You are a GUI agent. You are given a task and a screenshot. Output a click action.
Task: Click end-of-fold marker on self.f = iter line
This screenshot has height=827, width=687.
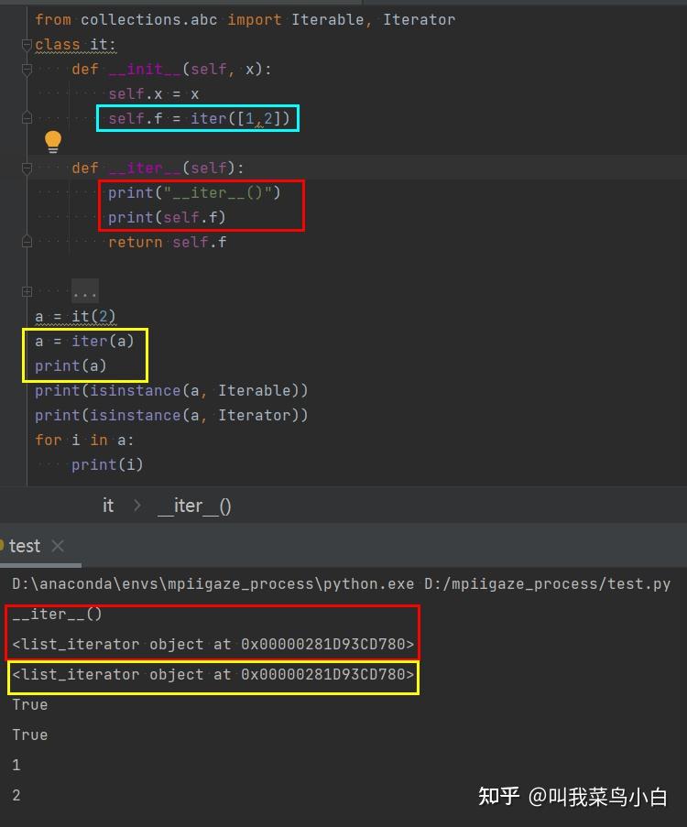[27, 118]
